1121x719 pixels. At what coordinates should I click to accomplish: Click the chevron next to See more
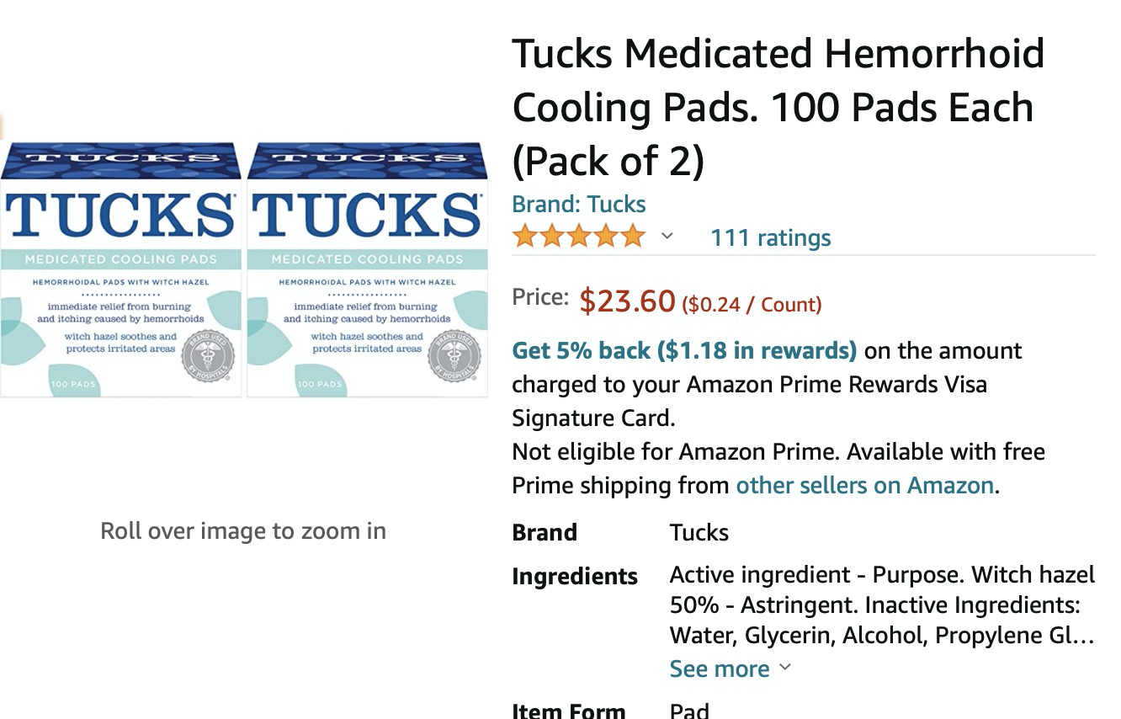click(785, 668)
